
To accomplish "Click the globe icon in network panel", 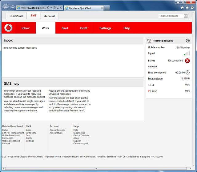I will click(x=188, y=41).
